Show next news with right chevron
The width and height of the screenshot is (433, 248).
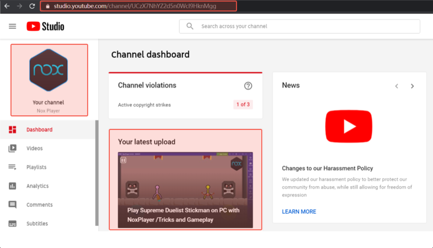tap(412, 86)
